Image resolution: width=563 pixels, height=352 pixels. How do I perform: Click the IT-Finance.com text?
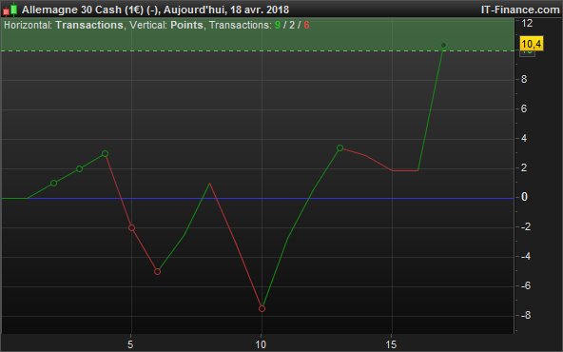tap(520, 10)
